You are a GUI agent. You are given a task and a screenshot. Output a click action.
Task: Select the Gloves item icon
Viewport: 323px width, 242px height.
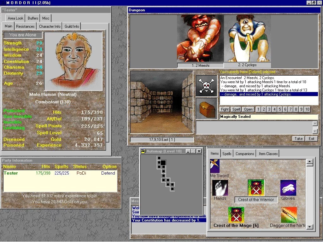point(288,188)
